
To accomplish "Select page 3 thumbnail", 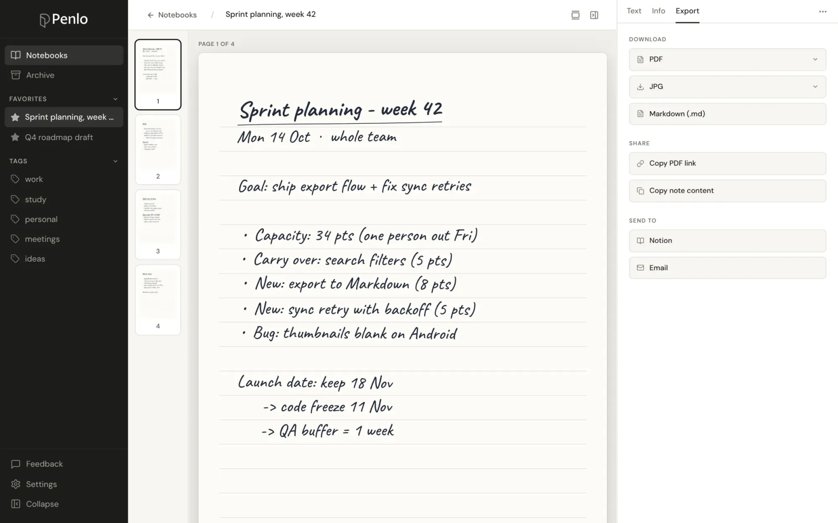I will pos(158,224).
